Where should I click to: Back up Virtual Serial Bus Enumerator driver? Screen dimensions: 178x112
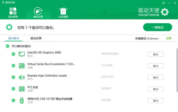[x=156, y=66]
